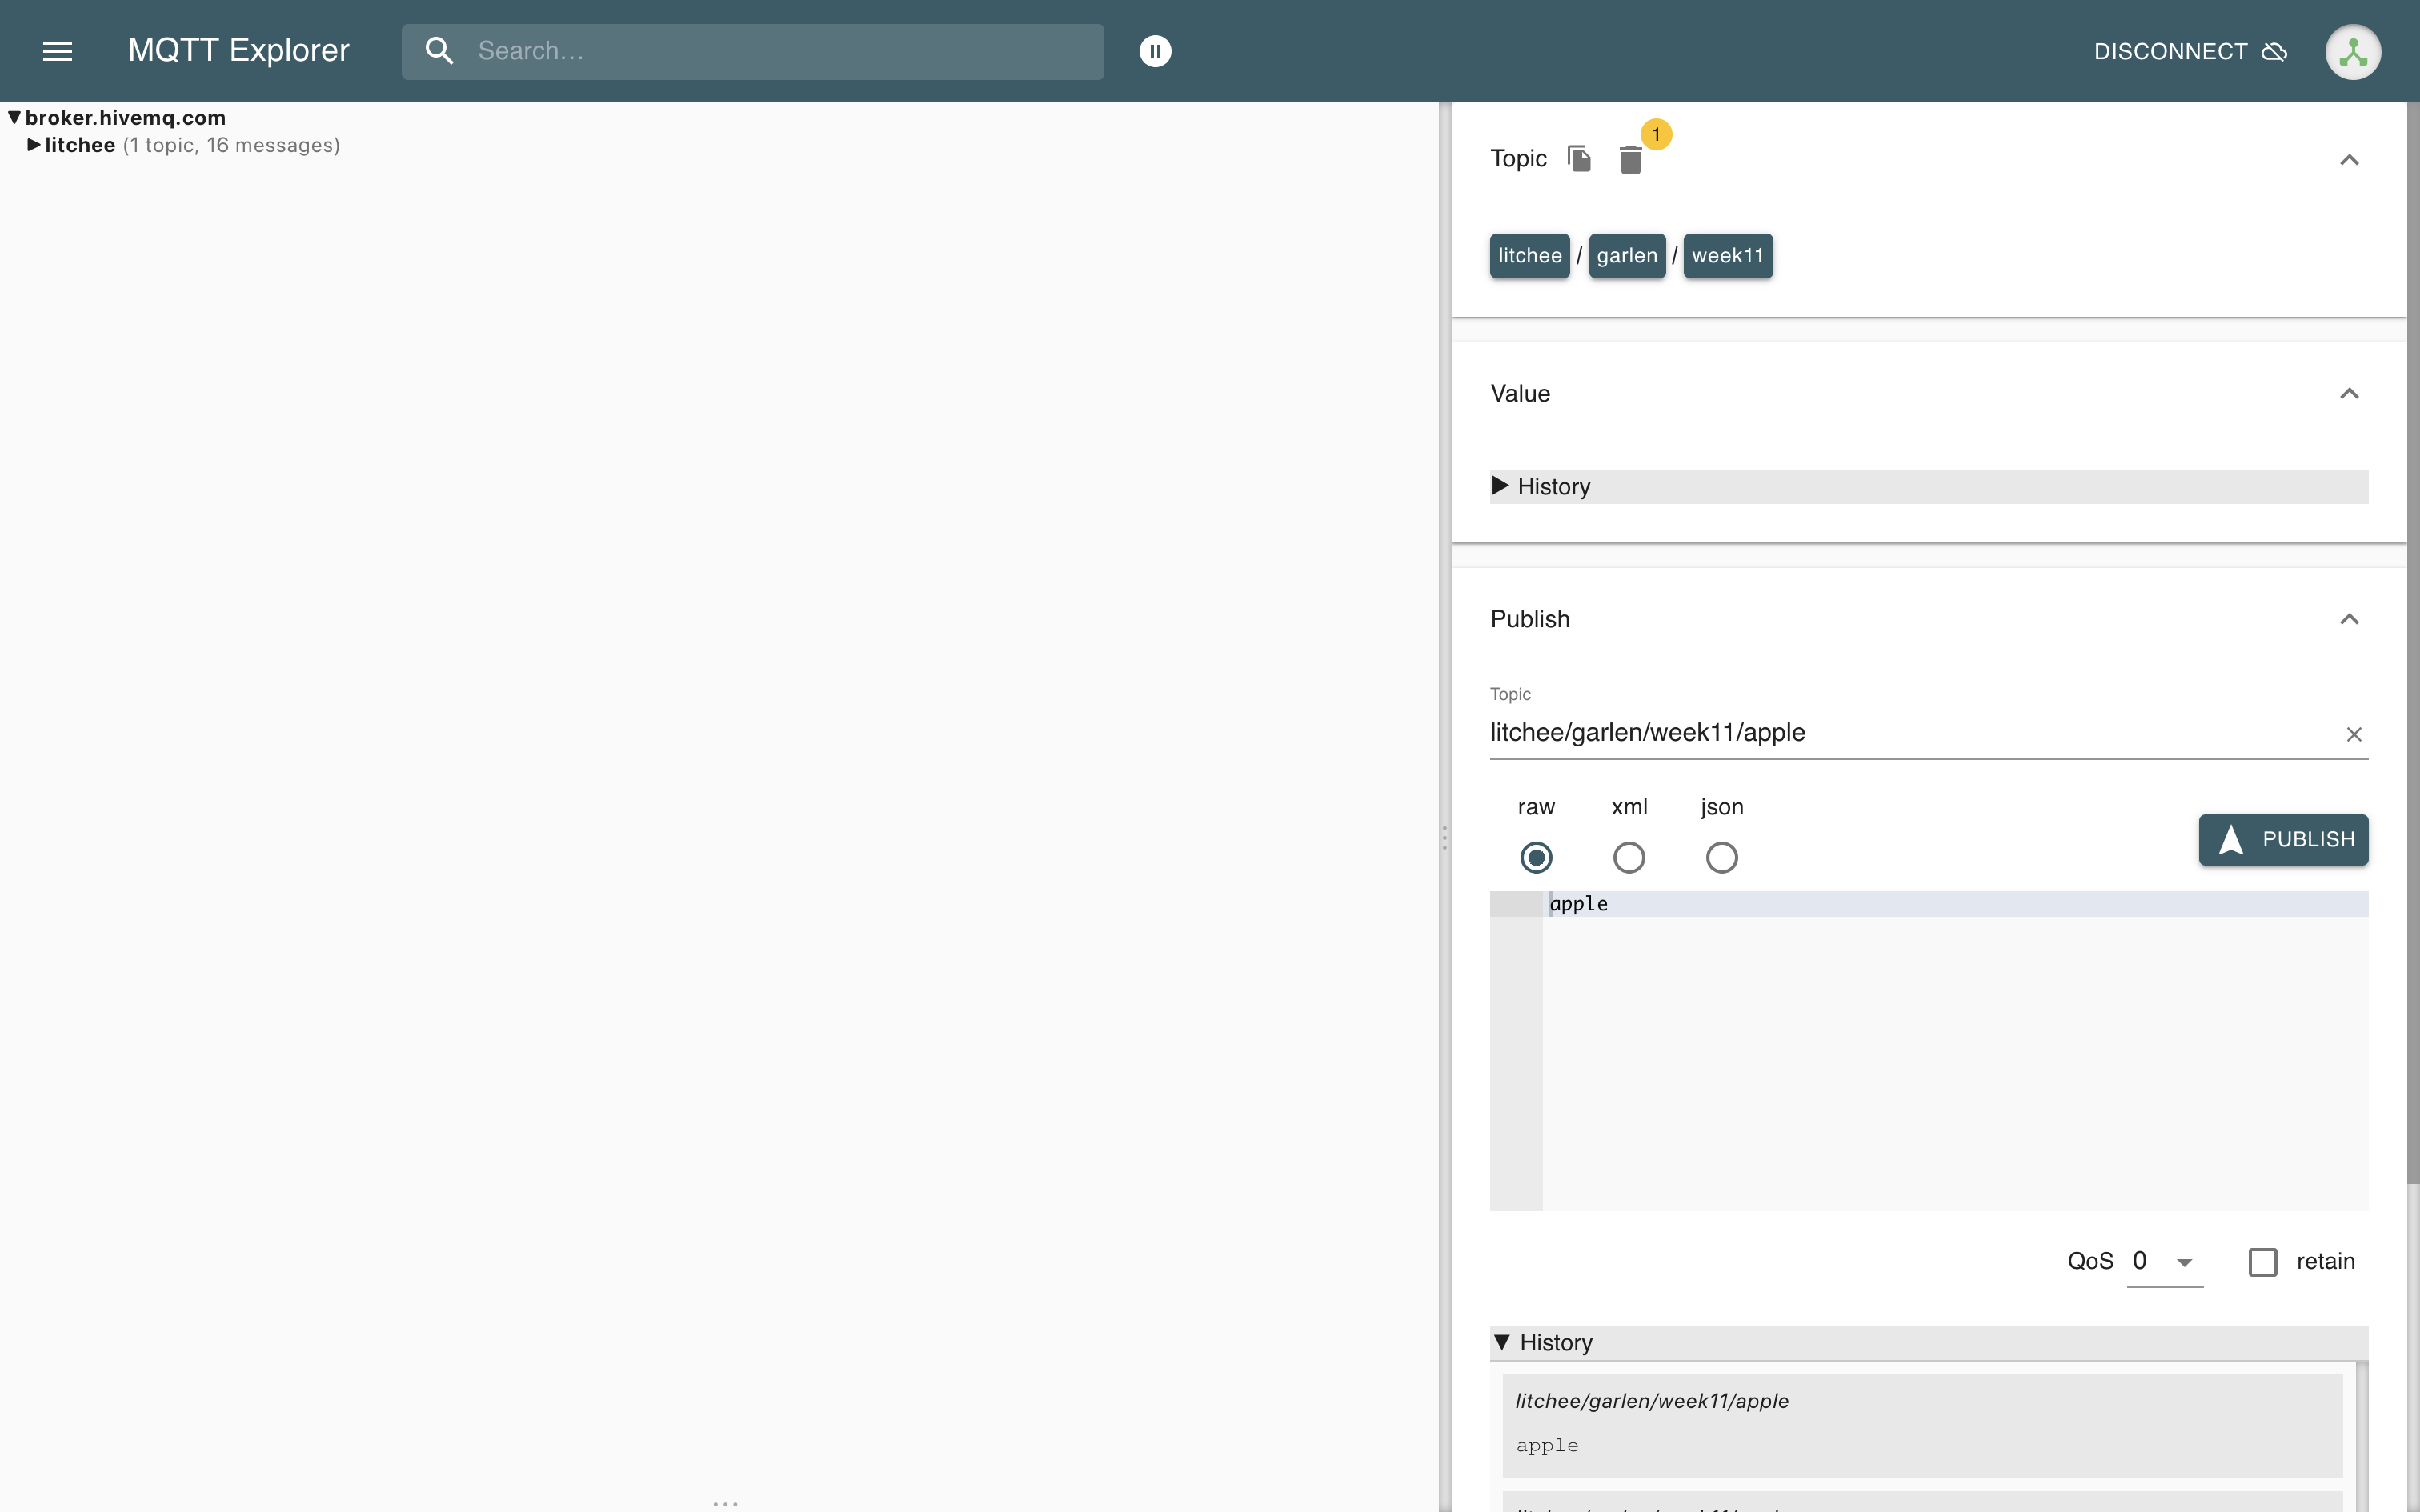Screen dimensions: 2420x1512
Task: Click the bottom three-dots handle
Action: coord(725,1503)
